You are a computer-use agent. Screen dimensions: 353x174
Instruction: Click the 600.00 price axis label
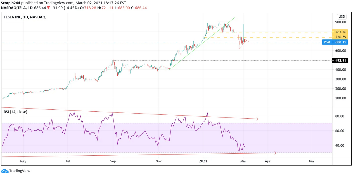(x=340, y=51)
